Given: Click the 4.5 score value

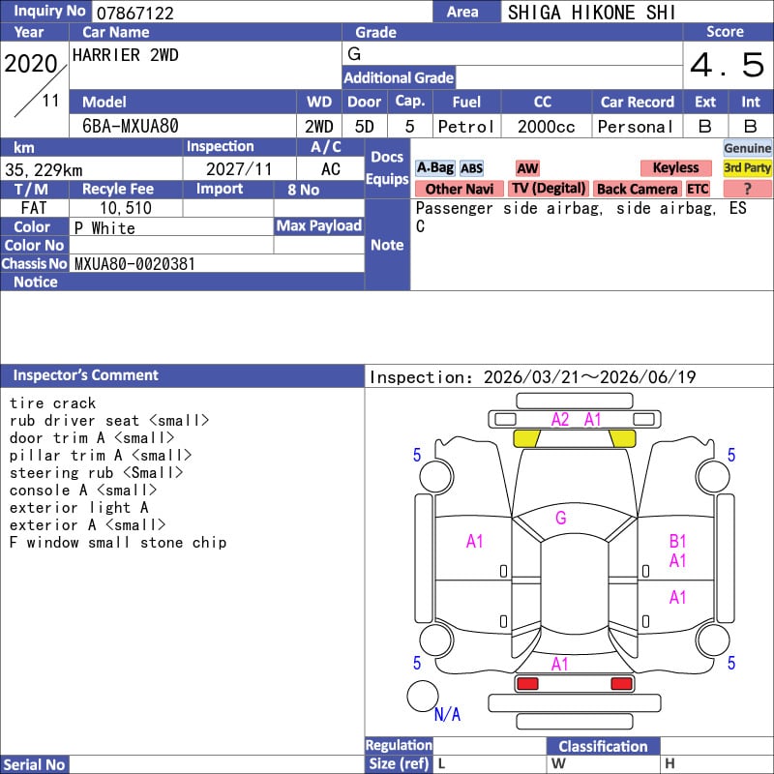Looking at the screenshot, I should pyautogui.click(x=727, y=65).
